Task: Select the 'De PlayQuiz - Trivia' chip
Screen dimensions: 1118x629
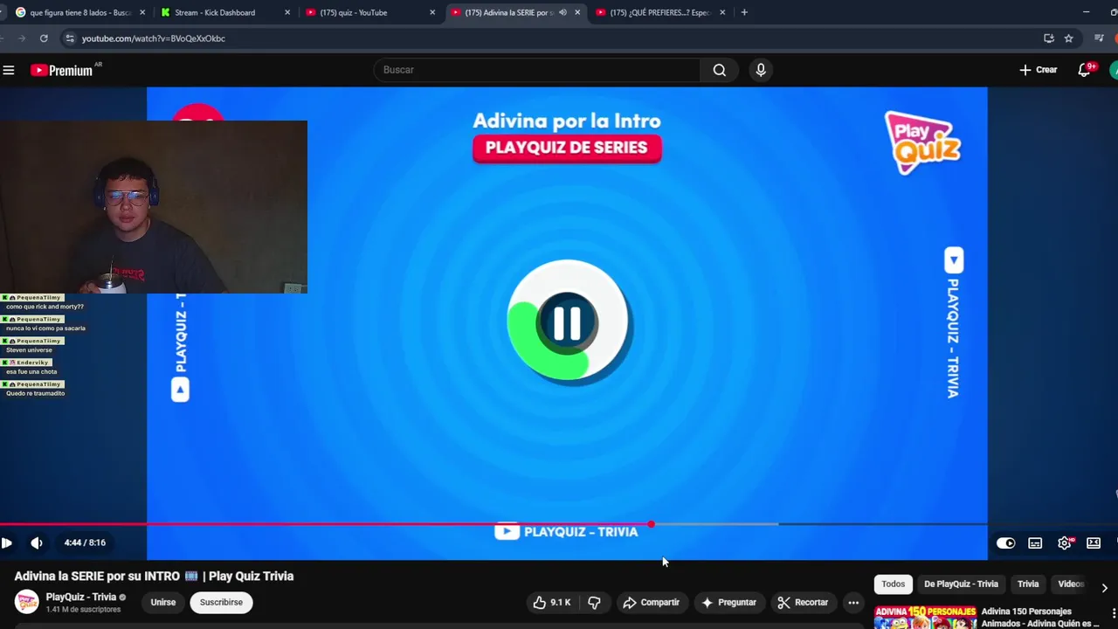Action: coord(961,584)
